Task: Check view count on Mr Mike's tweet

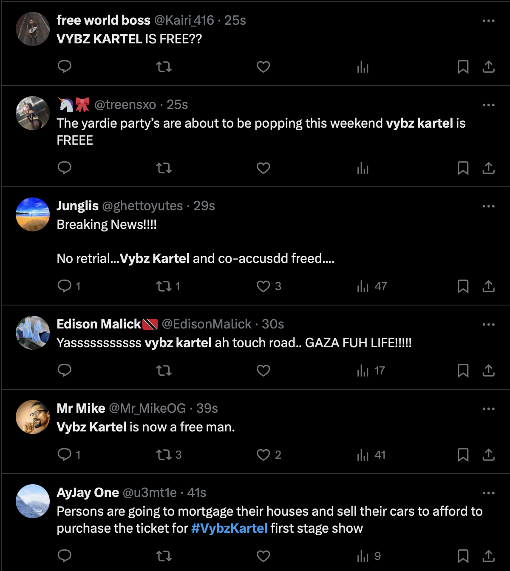Action: 369,455
